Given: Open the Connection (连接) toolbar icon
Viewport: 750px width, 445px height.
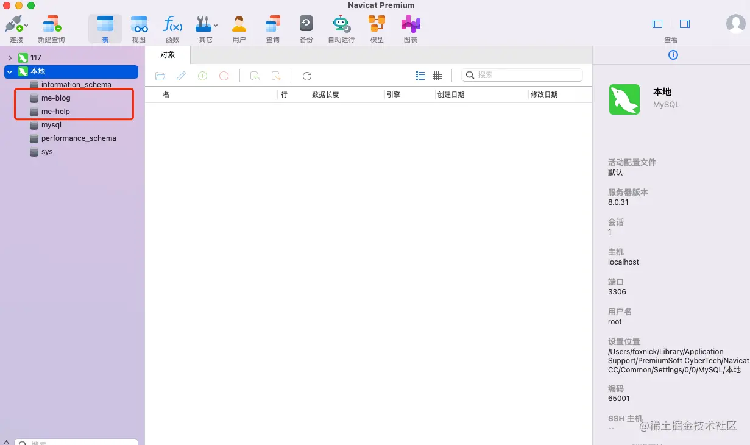Looking at the screenshot, I should (x=13, y=24).
